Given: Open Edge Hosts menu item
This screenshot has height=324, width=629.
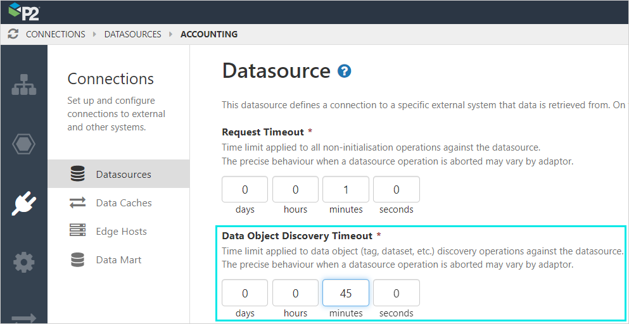Looking at the screenshot, I should pos(121,231).
